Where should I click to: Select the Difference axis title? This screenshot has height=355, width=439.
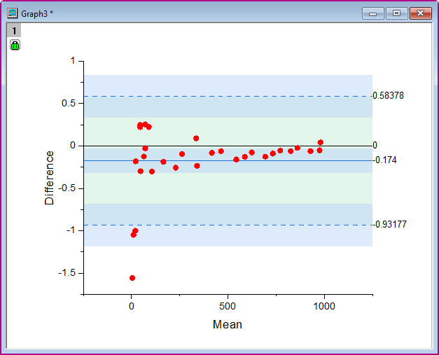coord(49,178)
